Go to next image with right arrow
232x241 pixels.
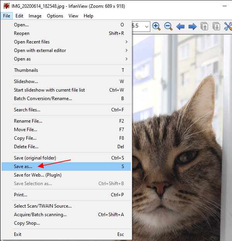point(192,27)
